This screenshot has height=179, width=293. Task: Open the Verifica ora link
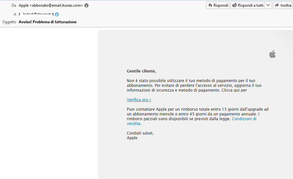139,100
